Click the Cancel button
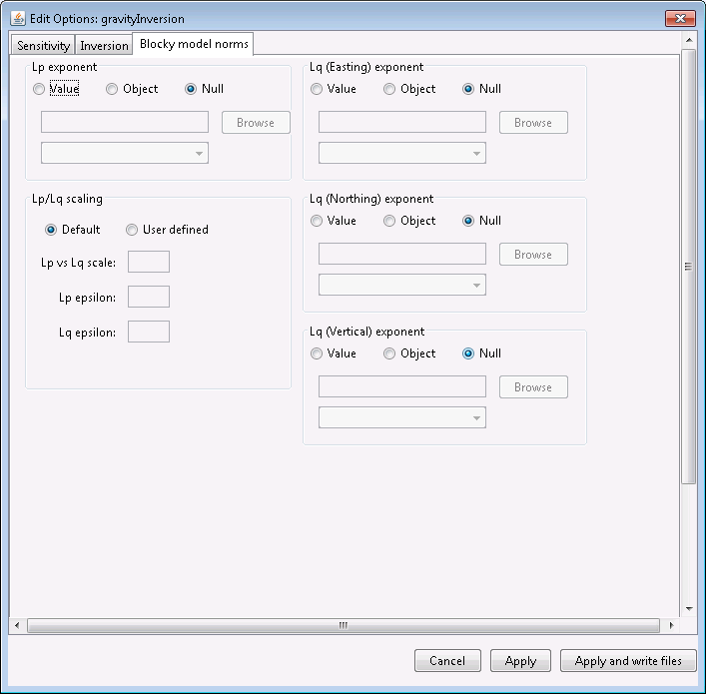This screenshot has height=694, width=706. pyautogui.click(x=447, y=661)
